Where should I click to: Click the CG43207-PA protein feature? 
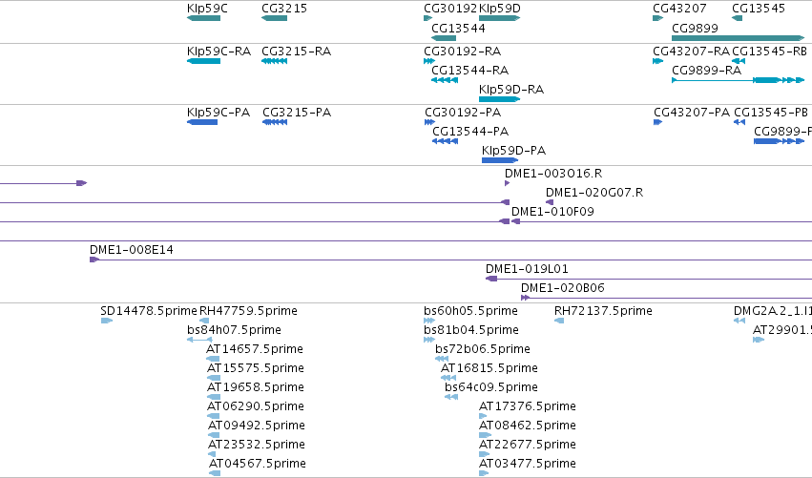[x=657, y=122]
